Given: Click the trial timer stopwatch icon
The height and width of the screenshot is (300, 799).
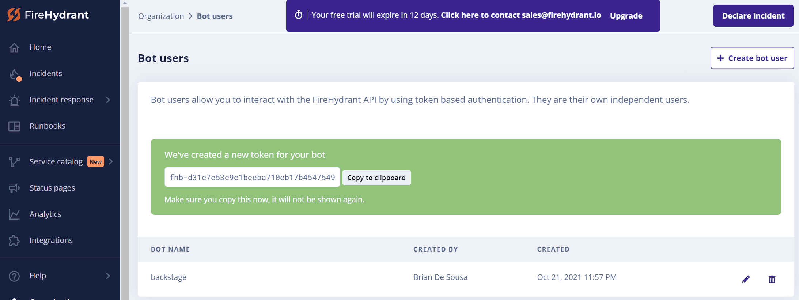Looking at the screenshot, I should (299, 15).
